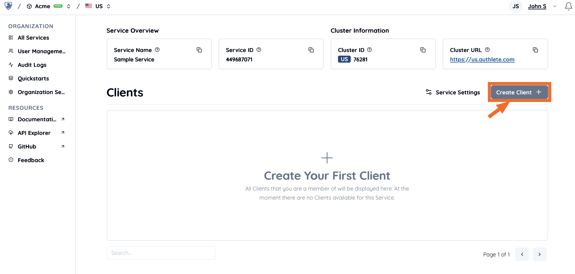The height and width of the screenshot is (274, 575).
Task: Click the external arrow beside API Explorer
Action: tap(63, 132)
